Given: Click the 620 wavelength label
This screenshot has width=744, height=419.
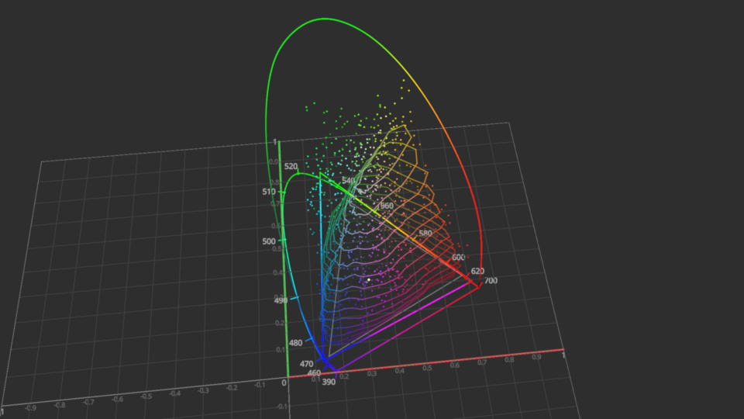Looking at the screenshot, I should (x=477, y=271).
